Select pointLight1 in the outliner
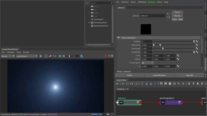This screenshot has width=207, height=116. 99,19
